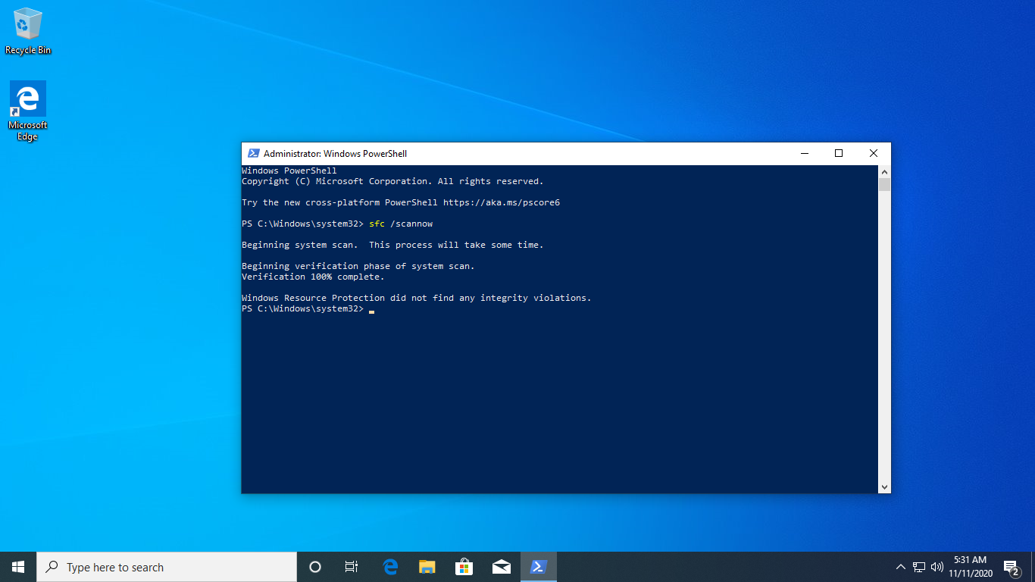
Task: Select the Microsoft Edge desktop shortcut
Action: pyautogui.click(x=28, y=111)
